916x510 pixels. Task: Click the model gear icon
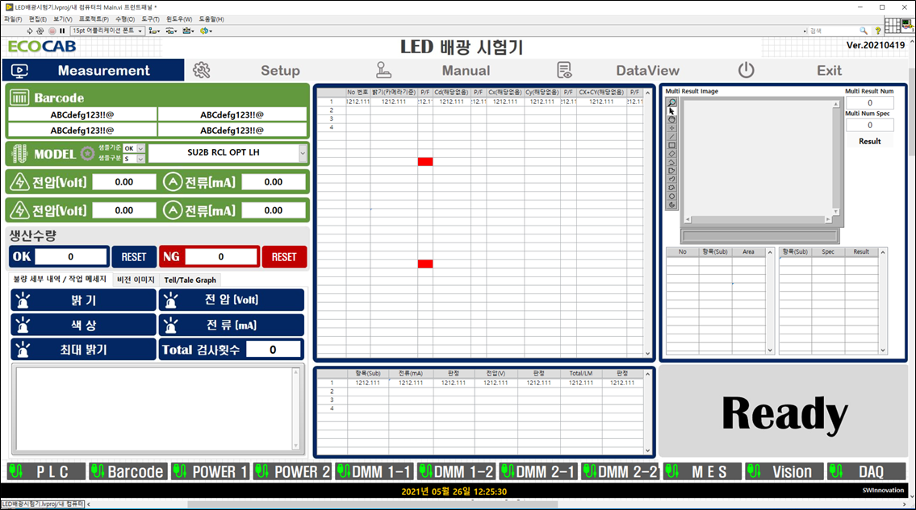(x=87, y=153)
